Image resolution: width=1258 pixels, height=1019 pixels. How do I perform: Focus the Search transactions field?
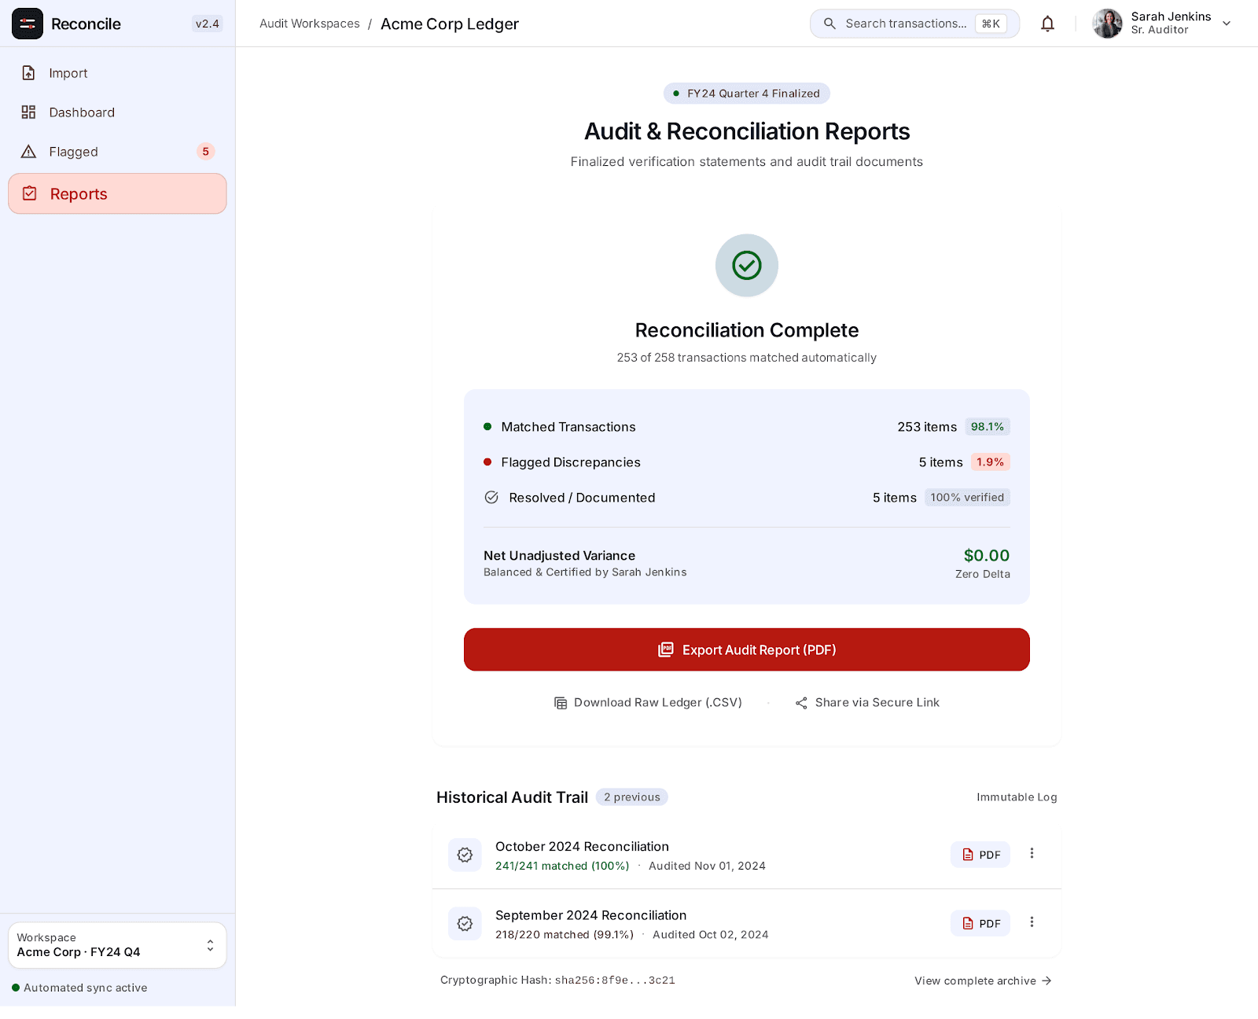[x=914, y=24]
